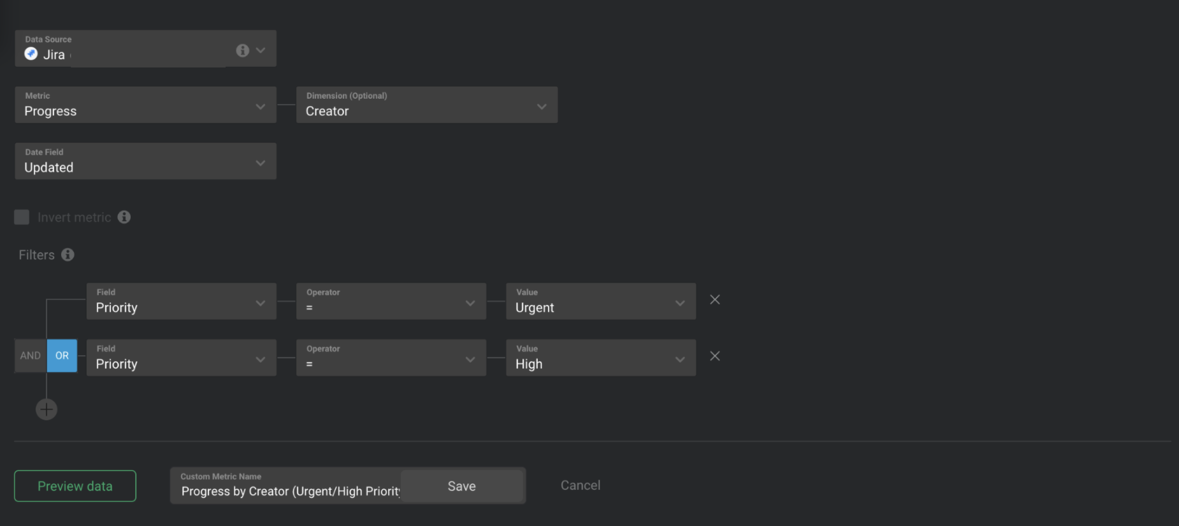Remove the Priority = High filter

(x=715, y=356)
